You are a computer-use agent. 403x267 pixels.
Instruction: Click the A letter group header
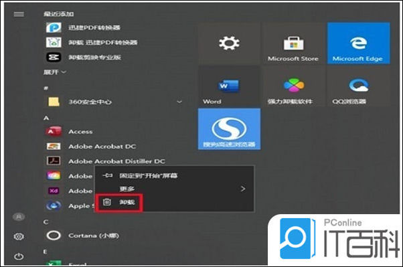coord(46,118)
